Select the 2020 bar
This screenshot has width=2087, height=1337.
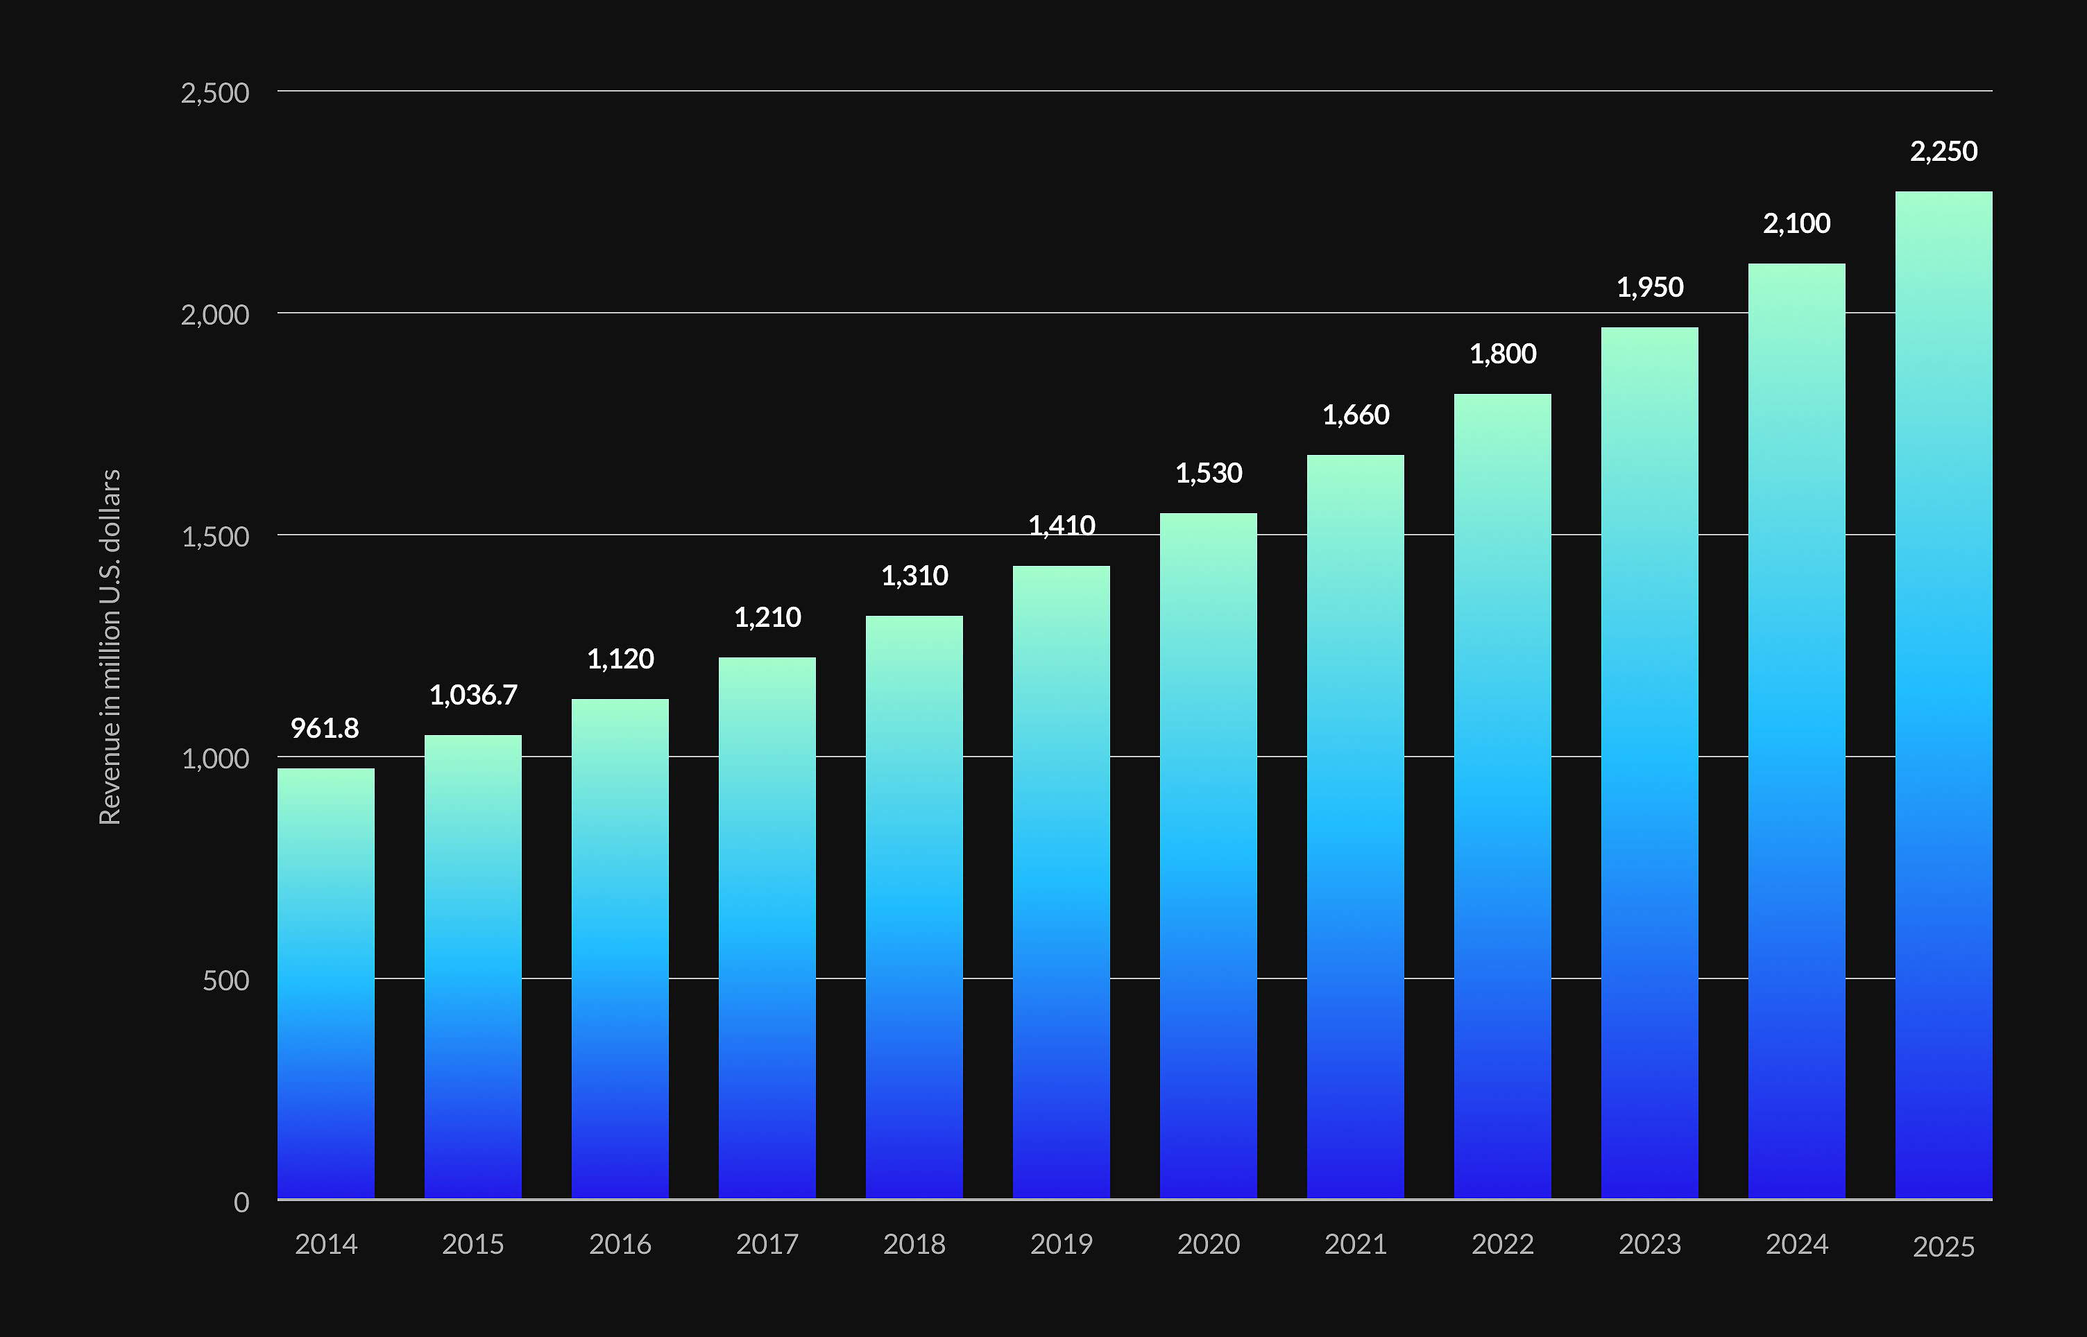1208,855
